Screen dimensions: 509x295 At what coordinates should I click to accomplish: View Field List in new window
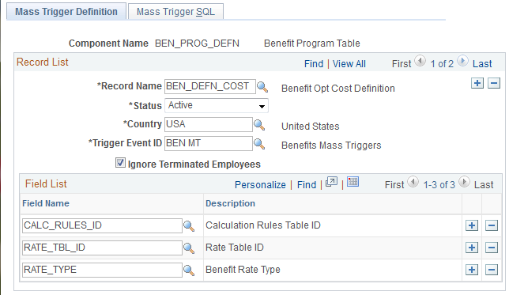331,182
